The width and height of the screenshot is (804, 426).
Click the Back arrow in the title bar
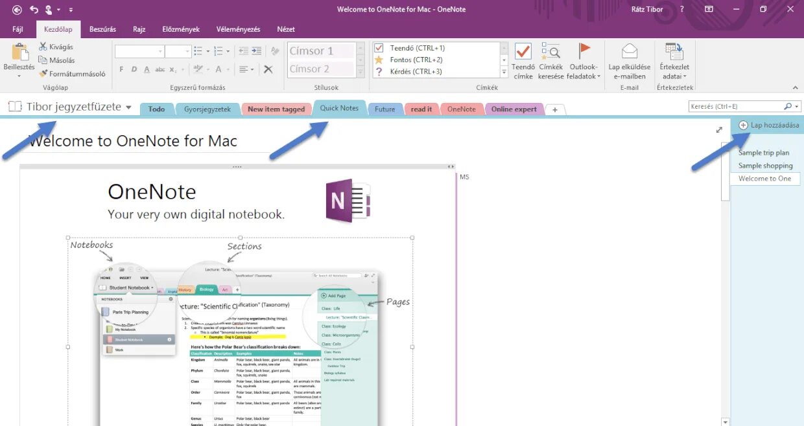click(x=17, y=10)
